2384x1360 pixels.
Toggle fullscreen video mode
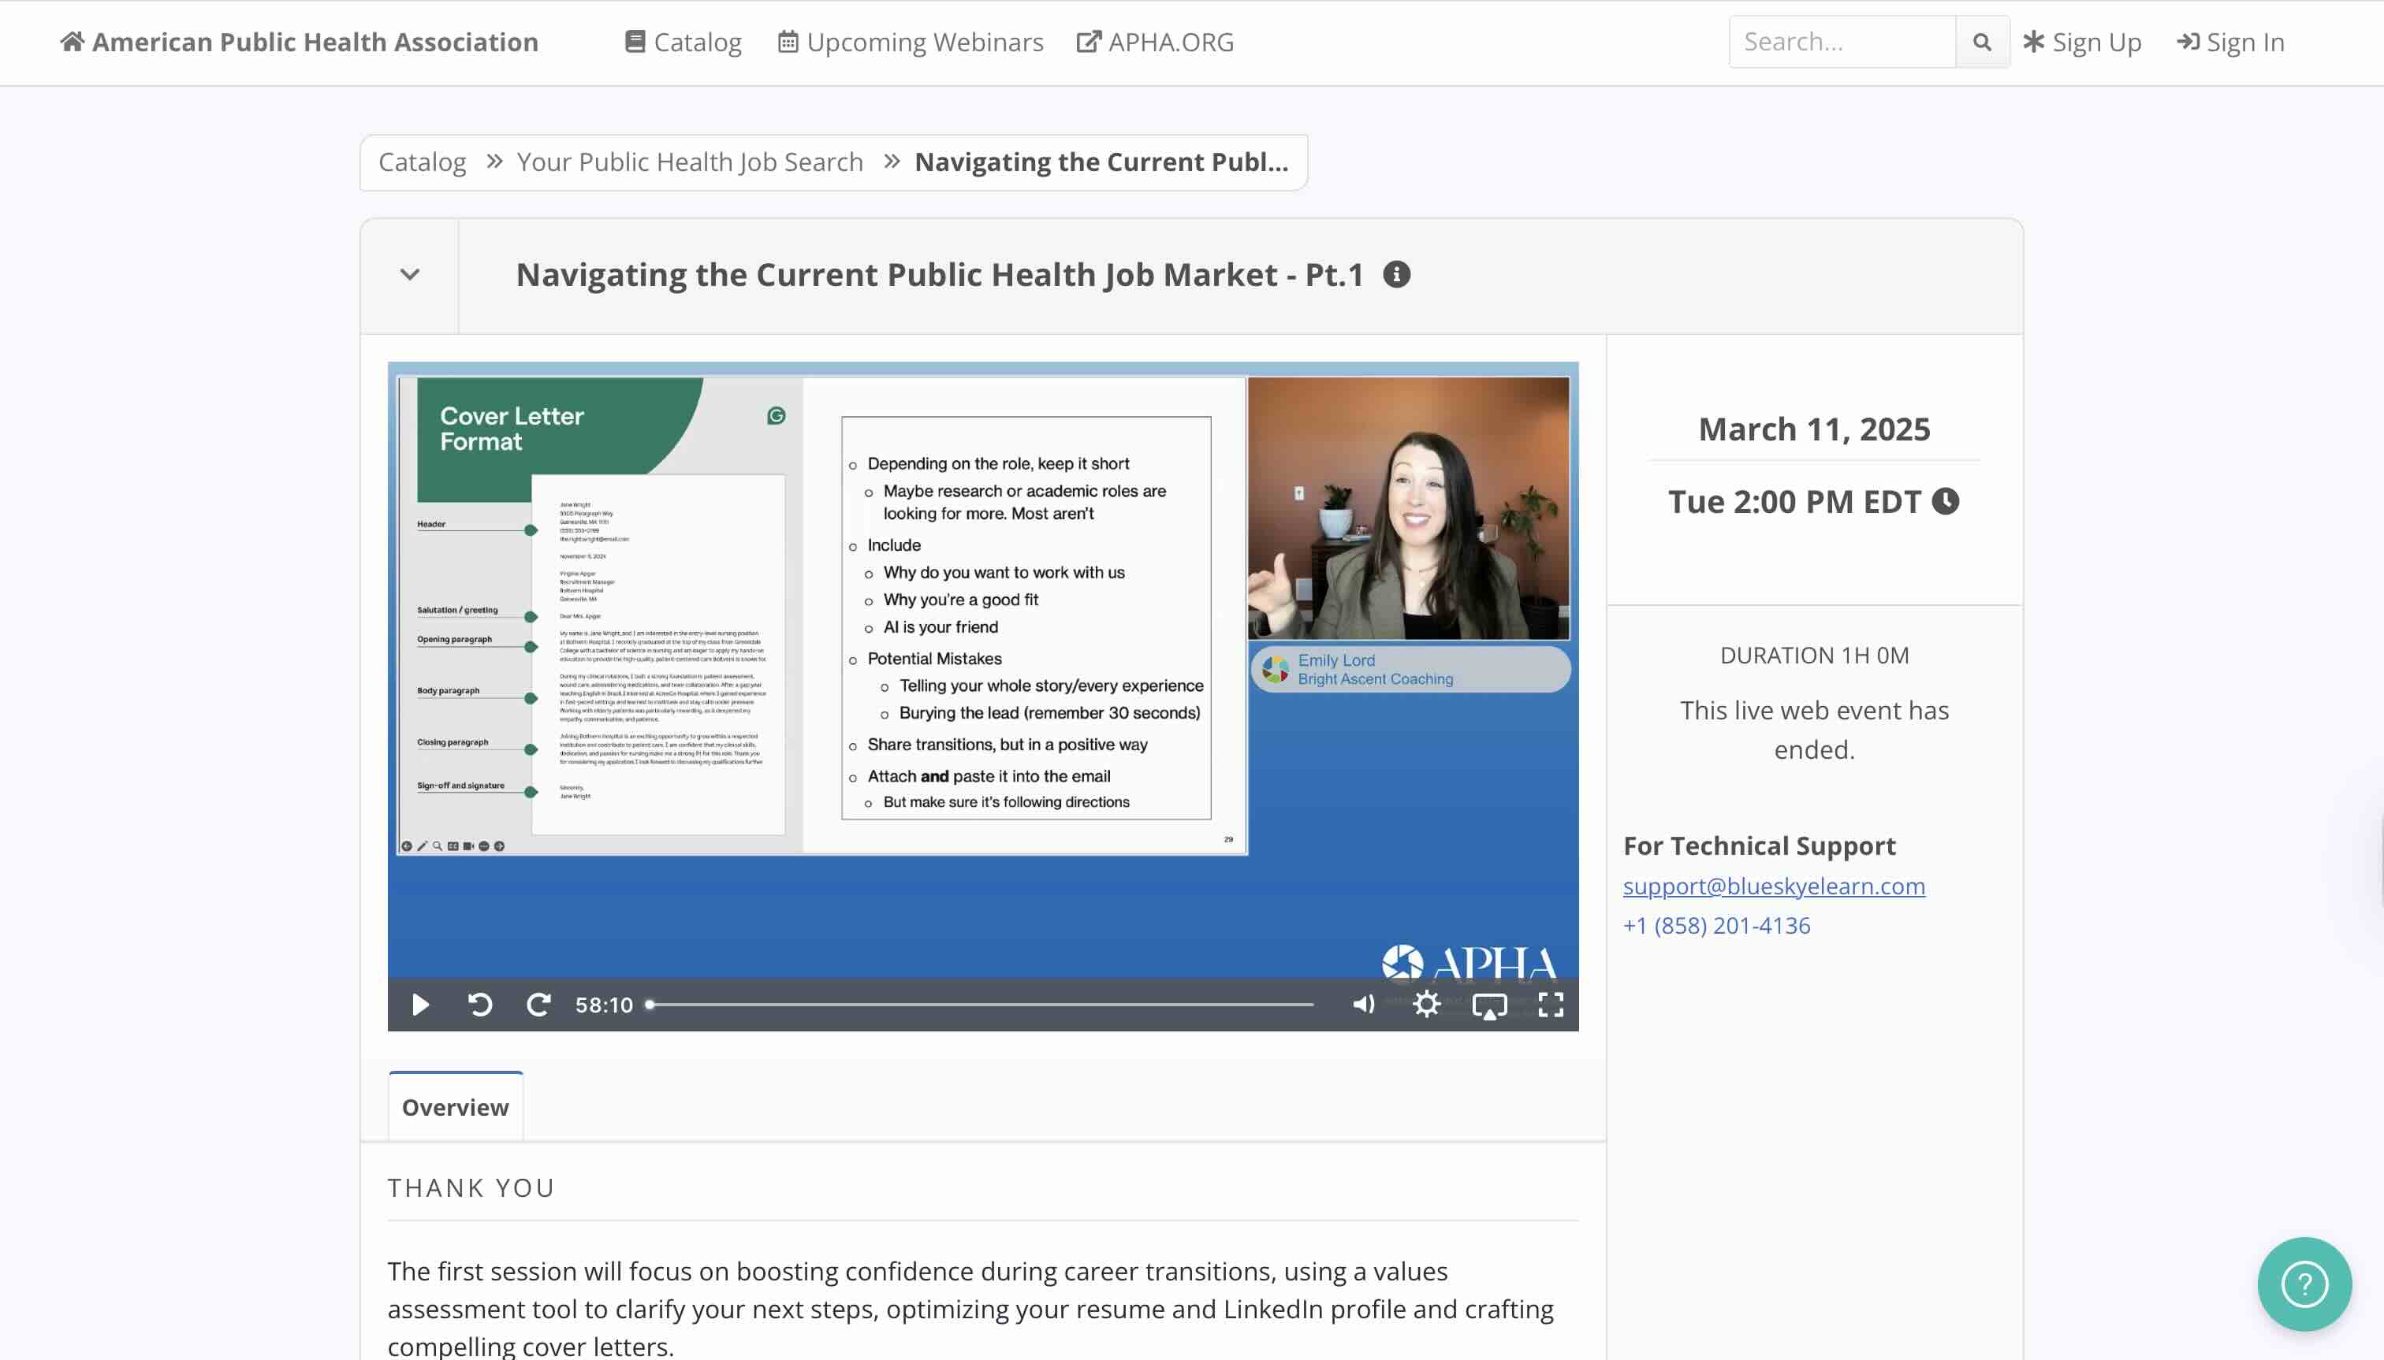pos(1551,1004)
